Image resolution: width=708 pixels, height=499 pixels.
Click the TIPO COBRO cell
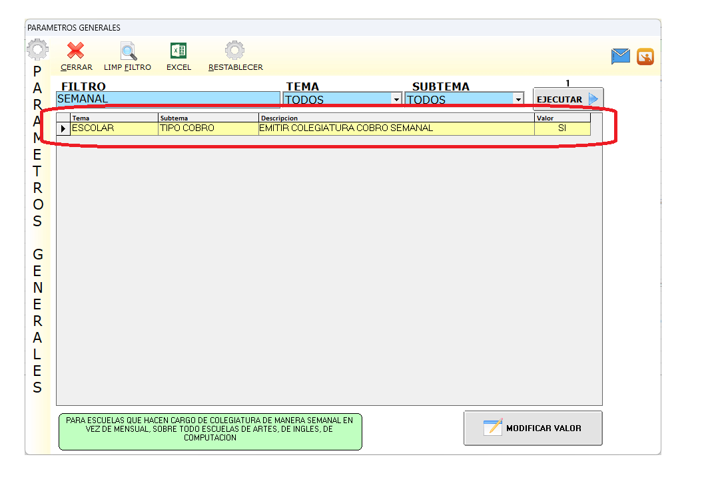coord(208,128)
